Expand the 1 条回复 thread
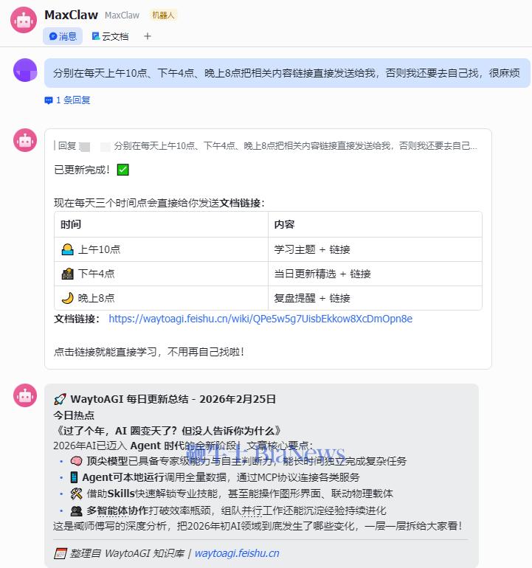Image resolution: width=532 pixels, height=568 pixels. pyautogui.click(x=72, y=100)
